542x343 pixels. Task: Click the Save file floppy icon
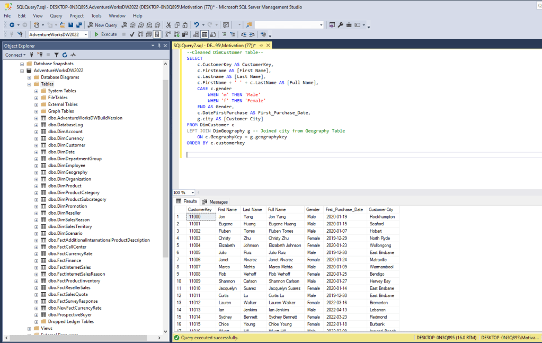pyautogui.click(x=71, y=25)
